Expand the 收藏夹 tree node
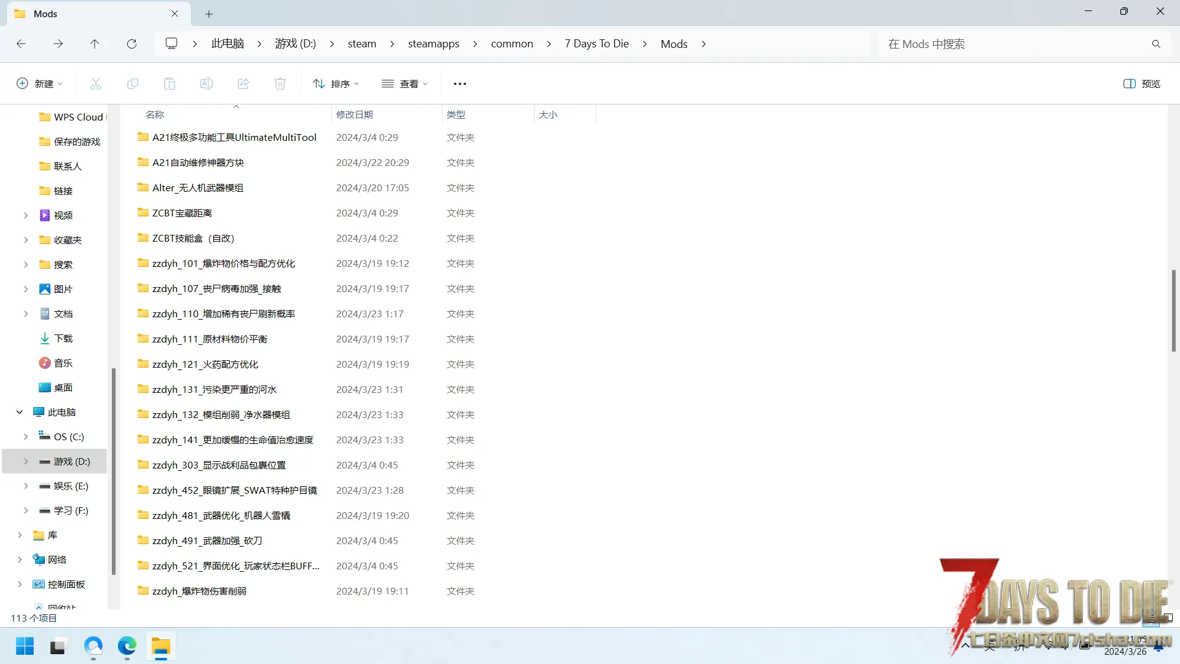This screenshot has width=1180, height=664. click(x=26, y=240)
